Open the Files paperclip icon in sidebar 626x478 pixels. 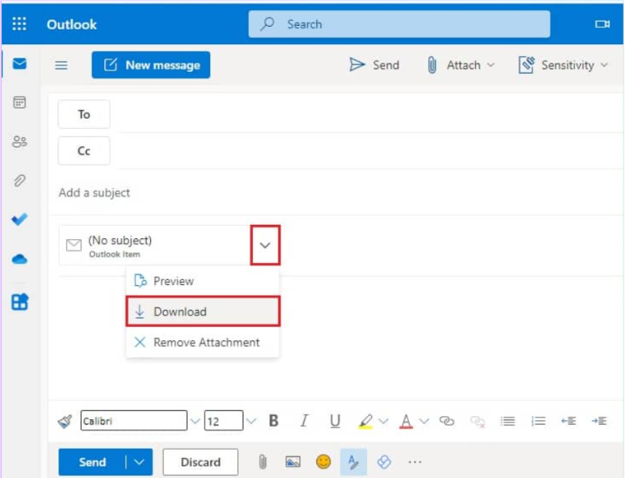[19, 181]
